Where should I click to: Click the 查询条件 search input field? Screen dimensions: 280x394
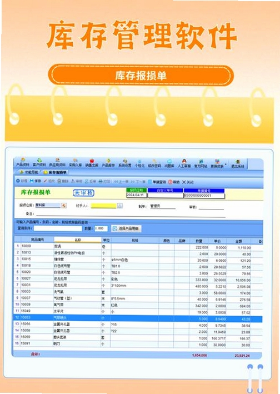point(58,228)
